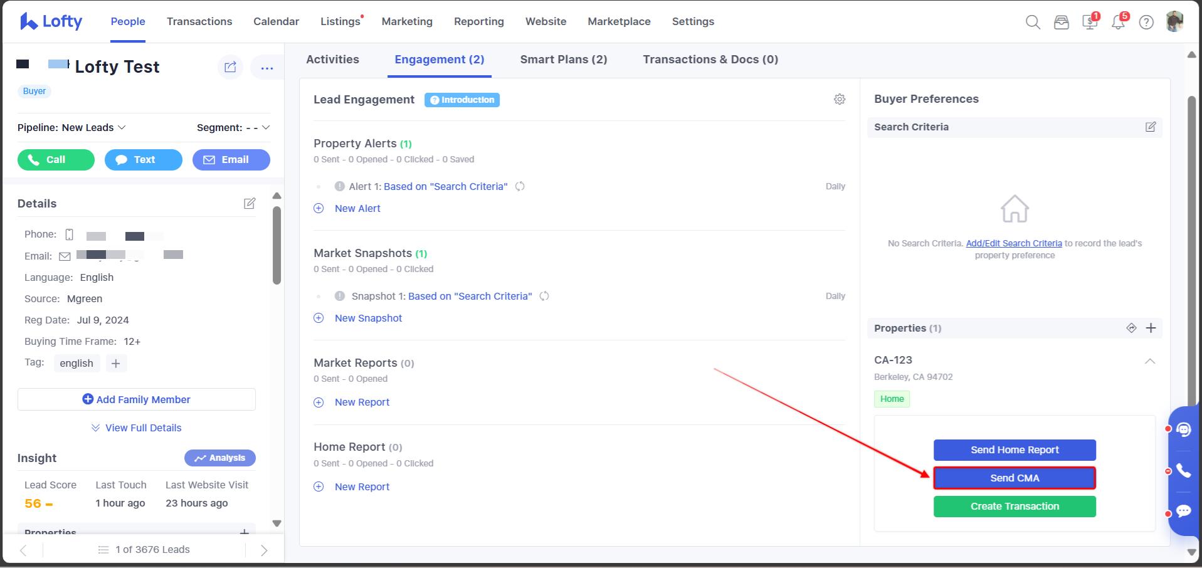The height and width of the screenshot is (568, 1202).
Task: Open billing monitor icon with badge
Action: tap(1090, 23)
